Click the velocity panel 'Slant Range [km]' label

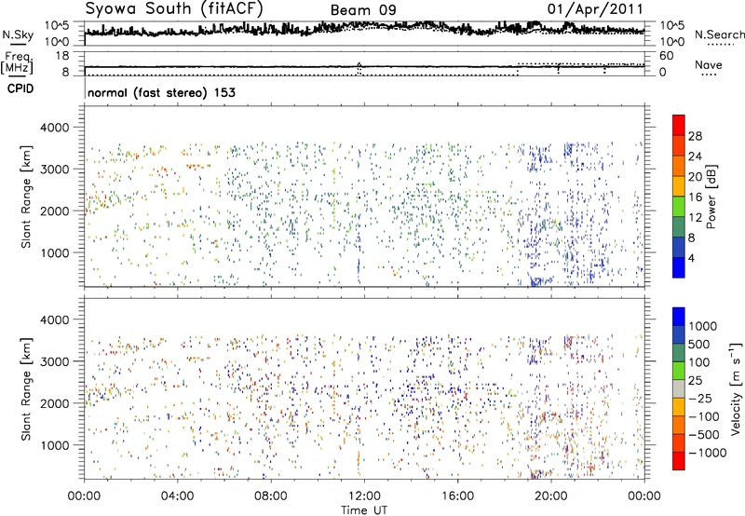26,389
